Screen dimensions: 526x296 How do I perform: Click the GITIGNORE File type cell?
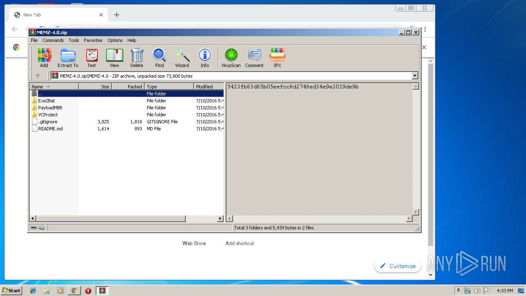pos(162,122)
